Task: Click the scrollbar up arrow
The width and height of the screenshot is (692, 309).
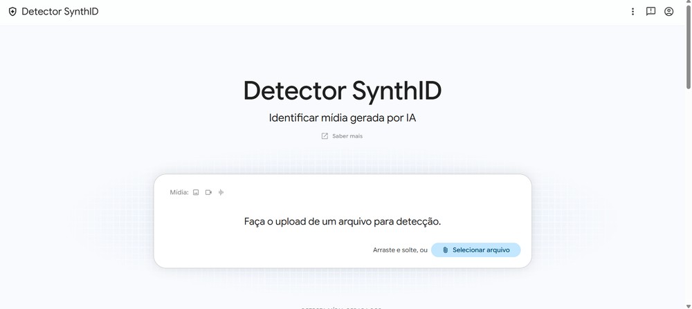Action: pyautogui.click(x=688, y=3)
